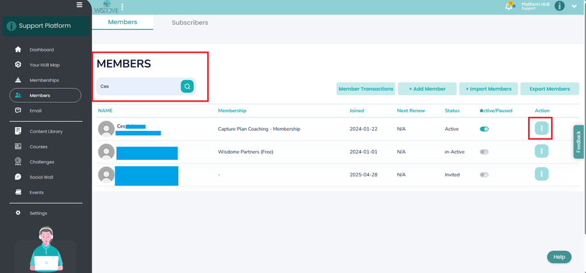Click avatar of the Ces member row
Image resolution: width=586 pixels, height=273 pixels.
106,129
